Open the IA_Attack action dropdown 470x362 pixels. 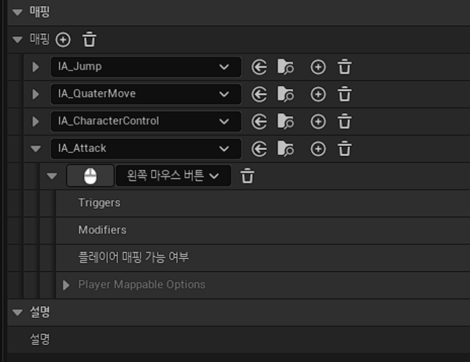pyautogui.click(x=146, y=149)
